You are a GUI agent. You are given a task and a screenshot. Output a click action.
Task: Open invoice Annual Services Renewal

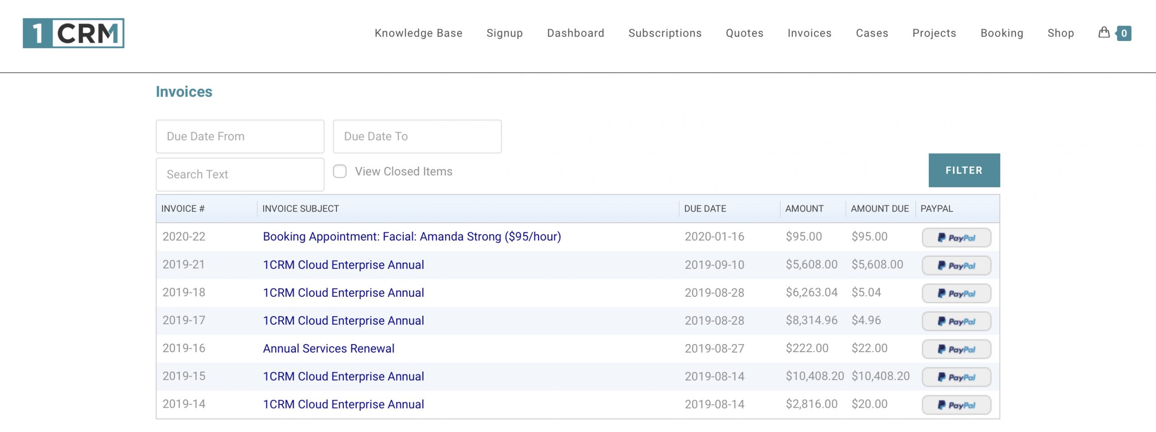coord(328,348)
